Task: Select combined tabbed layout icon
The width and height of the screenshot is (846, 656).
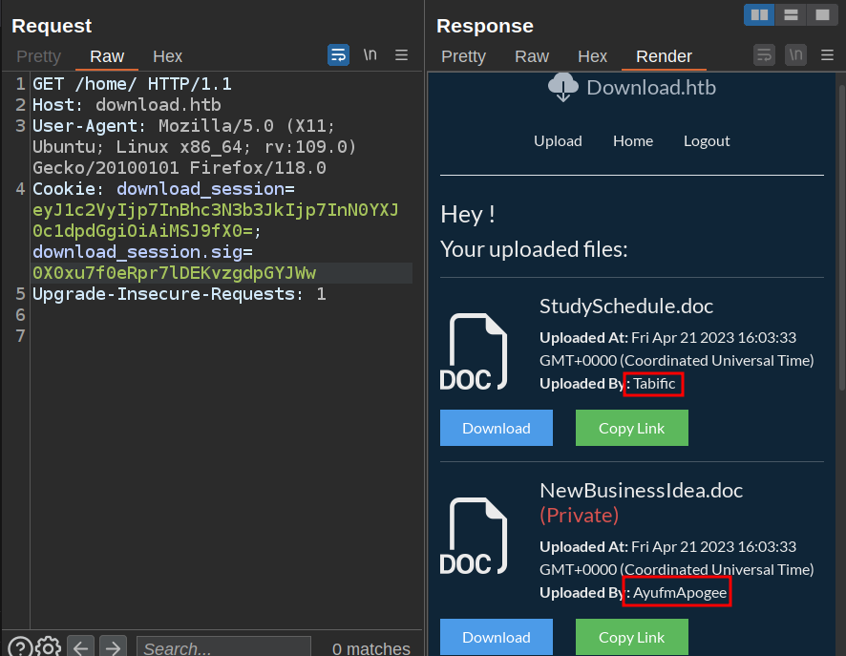Action: click(x=820, y=14)
